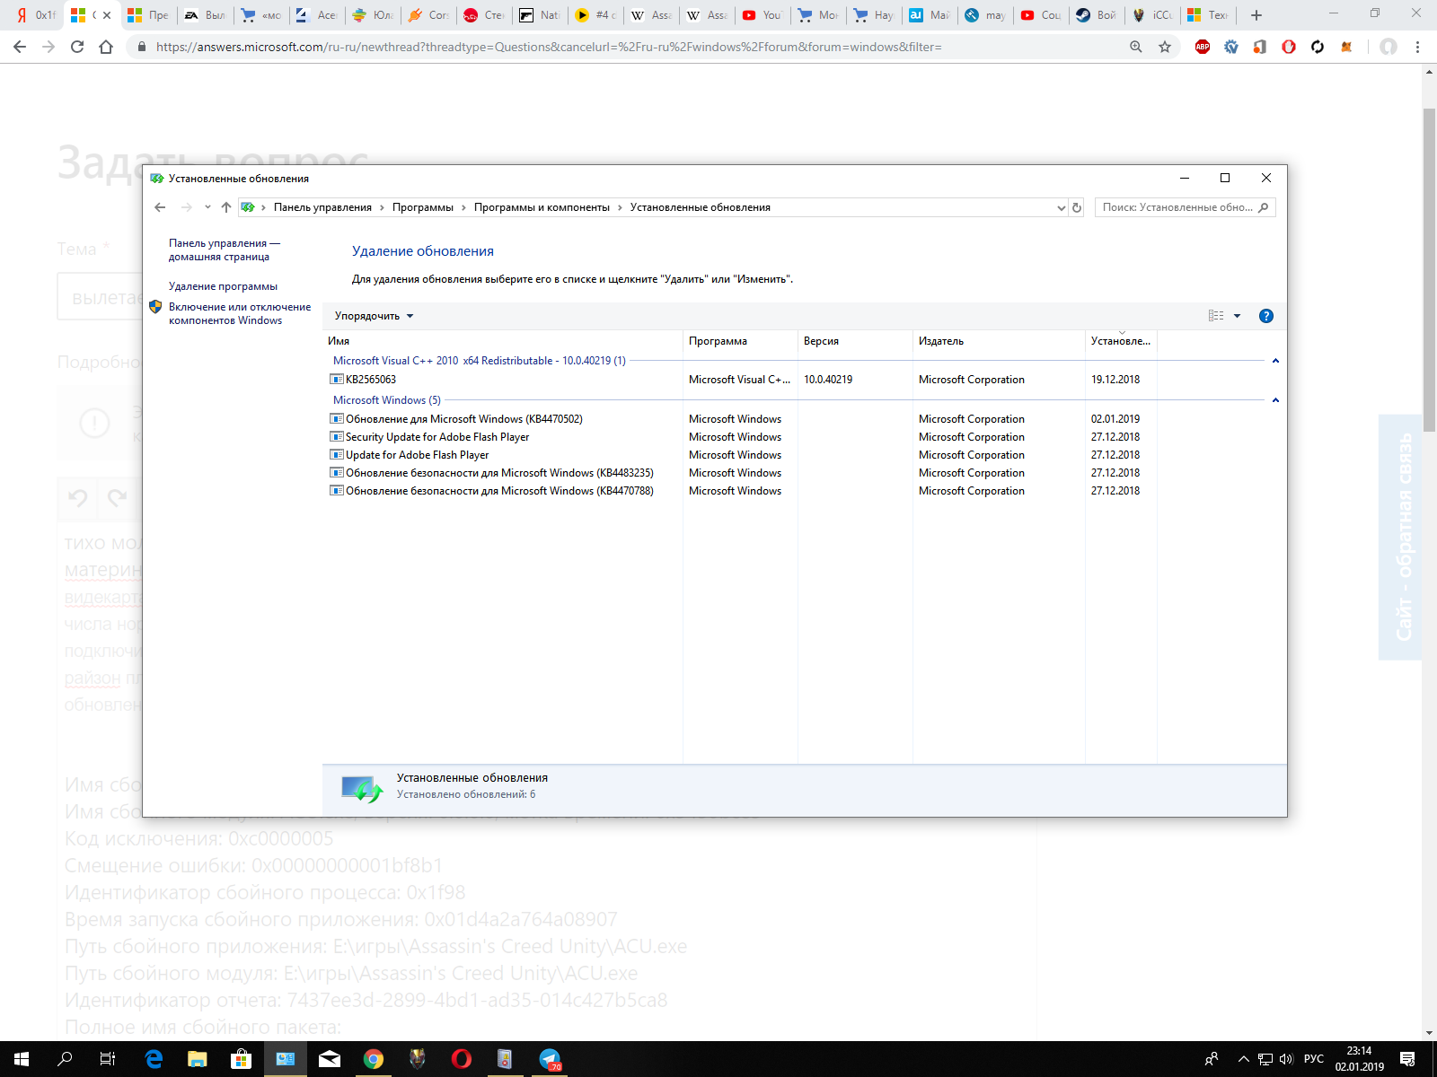1437x1077 pixels.
Task: Close the active Microsoft Answers tab
Action: click(x=107, y=15)
